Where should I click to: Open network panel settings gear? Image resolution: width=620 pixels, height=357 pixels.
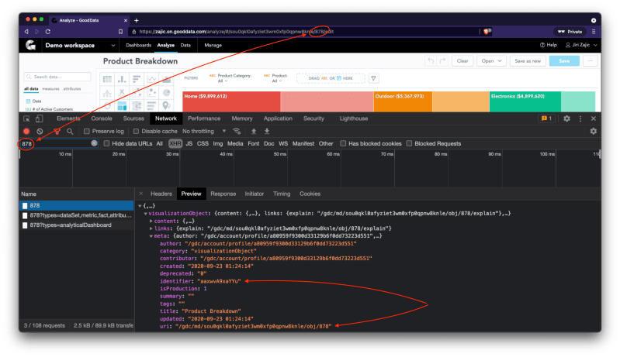(593, 131)
